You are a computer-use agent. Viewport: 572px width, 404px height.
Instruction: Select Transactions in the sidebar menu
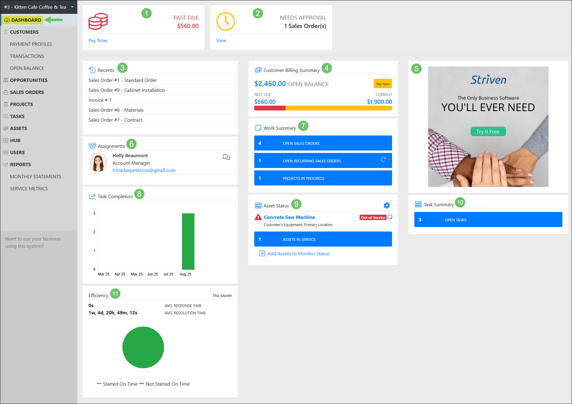click(27, 56)
